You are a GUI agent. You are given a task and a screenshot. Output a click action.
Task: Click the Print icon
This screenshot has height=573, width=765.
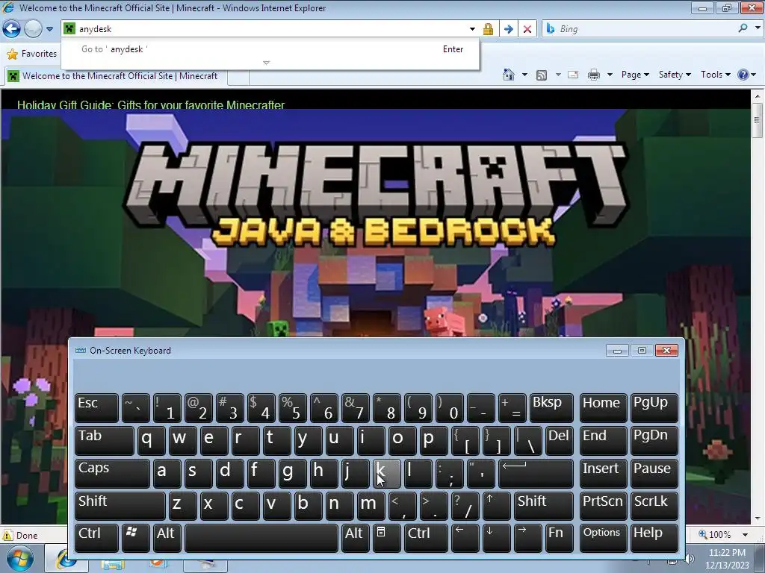594,75
